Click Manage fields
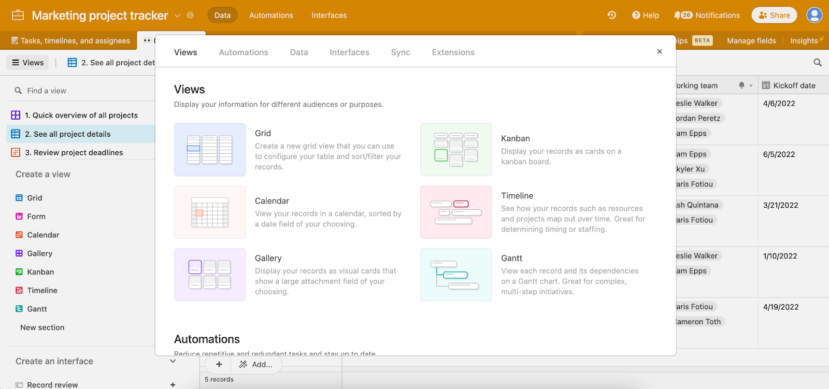 [751, 40]
